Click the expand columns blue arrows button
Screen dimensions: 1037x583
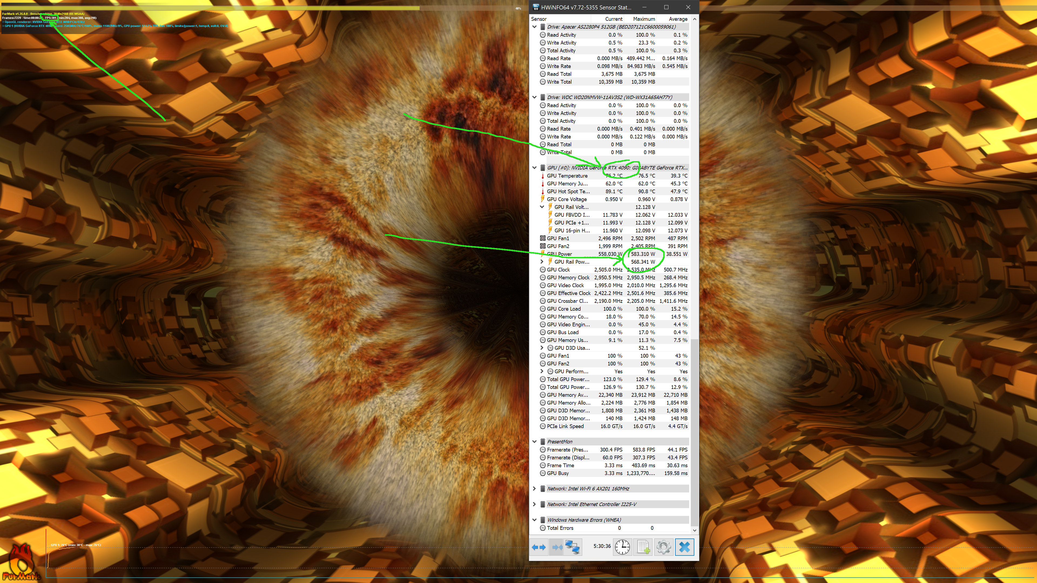pyautogui.click(x=539, y=547)
